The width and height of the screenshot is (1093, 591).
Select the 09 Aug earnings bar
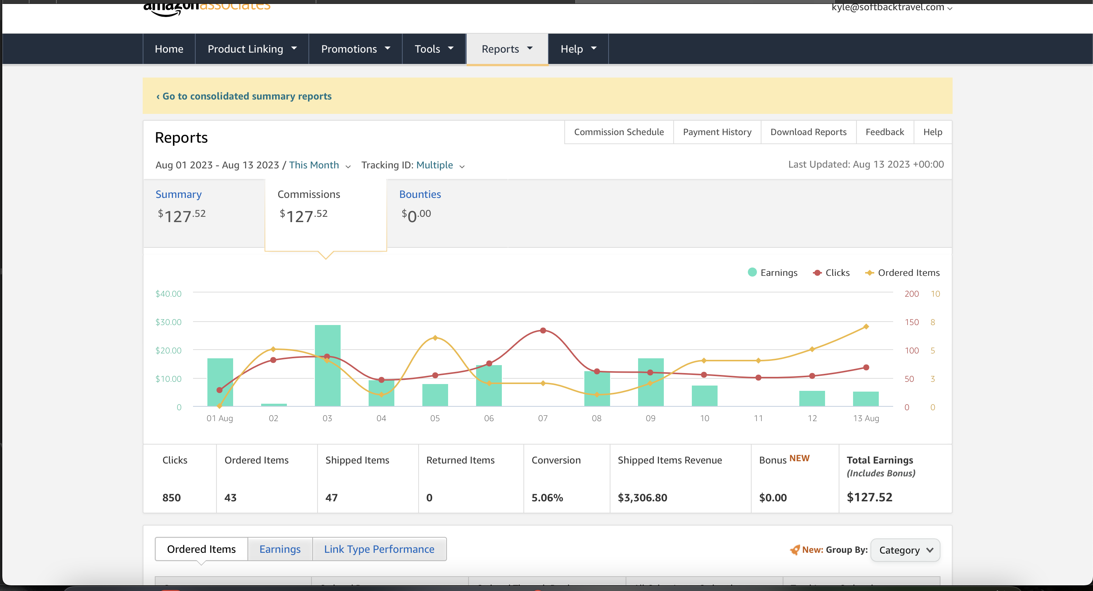pyautogui.click(x=651, y=382)
